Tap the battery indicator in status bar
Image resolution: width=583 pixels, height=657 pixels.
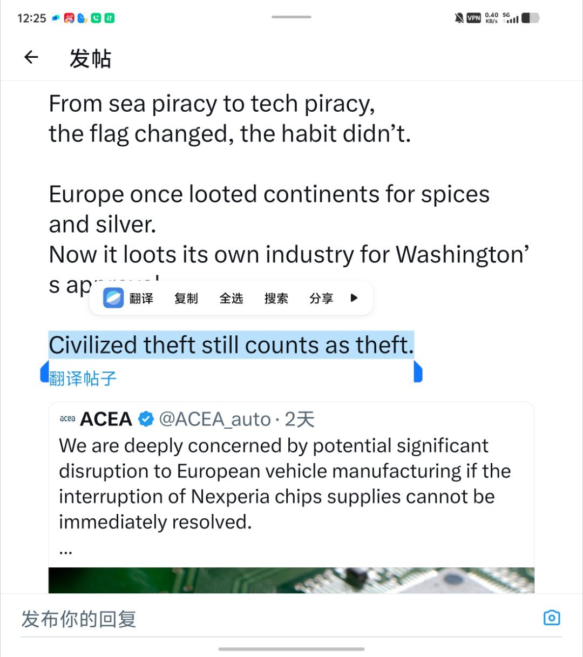[530, 18]
